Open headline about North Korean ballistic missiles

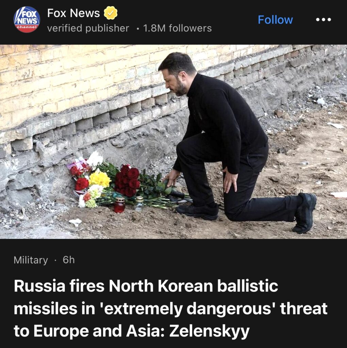tap(171, 309)
